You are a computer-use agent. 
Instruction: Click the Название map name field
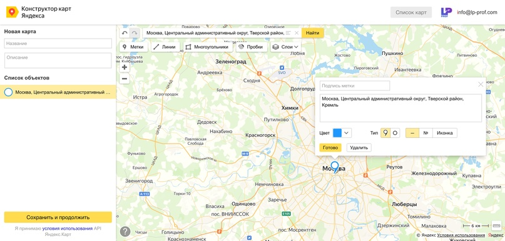tap(58, 43)
